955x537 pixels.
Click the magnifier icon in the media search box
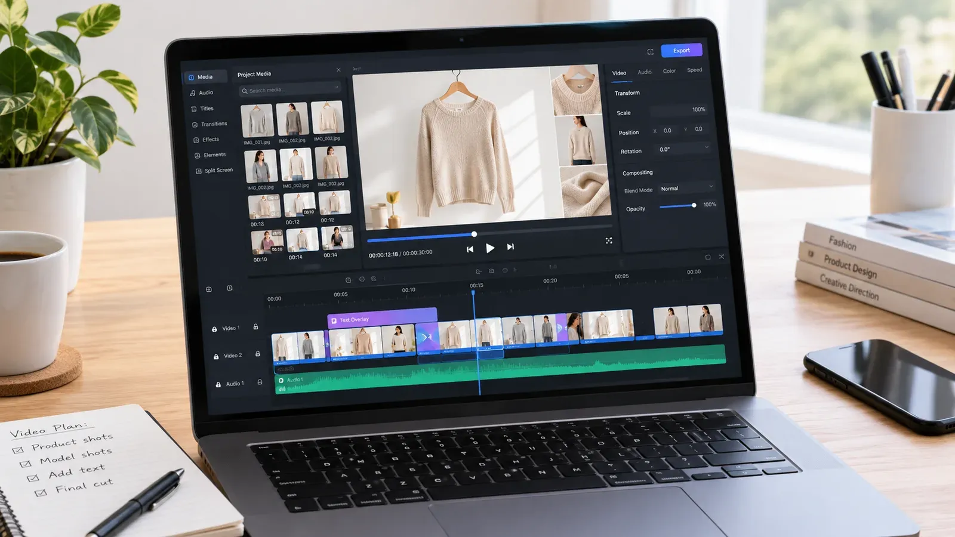[245, 91]
